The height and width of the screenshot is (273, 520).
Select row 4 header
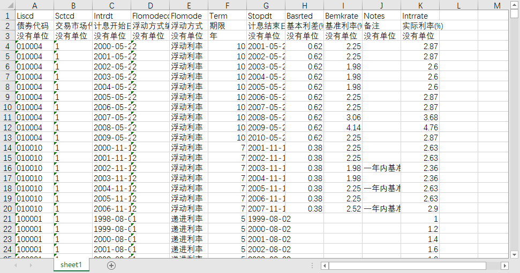(7, 46)
